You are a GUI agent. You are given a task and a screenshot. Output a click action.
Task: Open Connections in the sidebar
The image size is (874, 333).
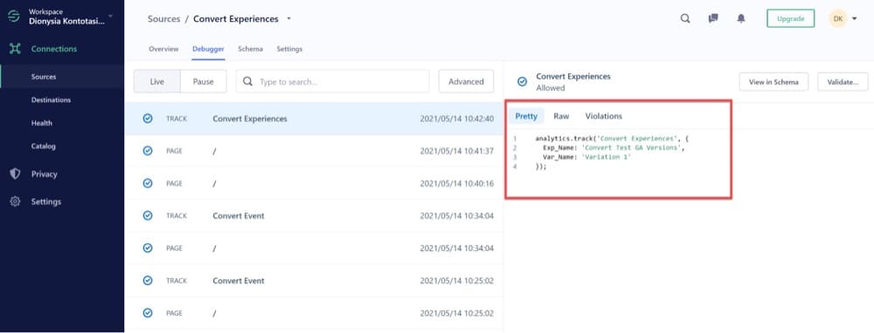(x=54, y=49)
